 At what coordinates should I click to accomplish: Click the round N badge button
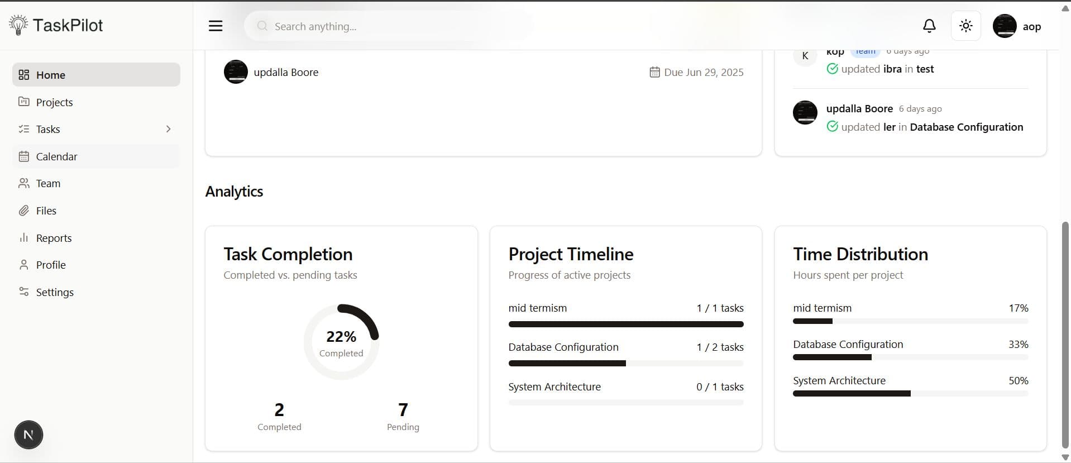[x=28, y=435]
